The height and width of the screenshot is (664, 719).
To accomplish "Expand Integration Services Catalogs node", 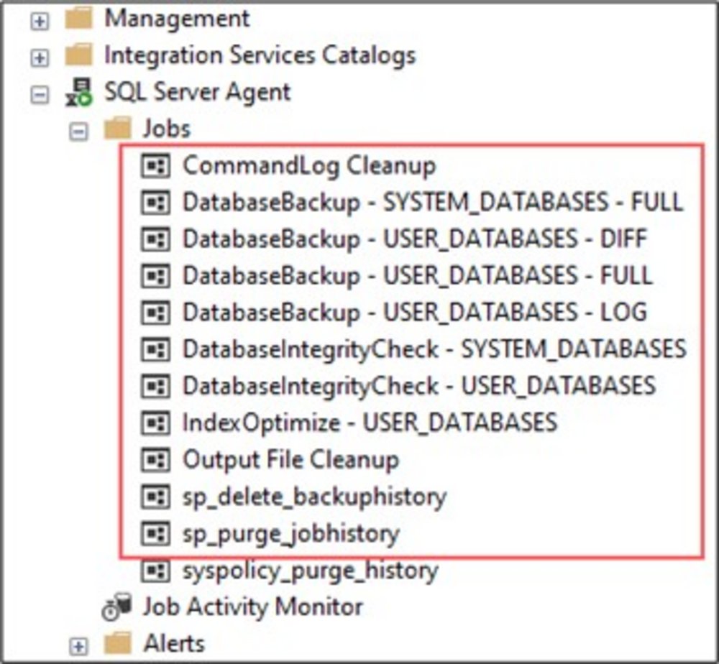I will coord(40,57).
